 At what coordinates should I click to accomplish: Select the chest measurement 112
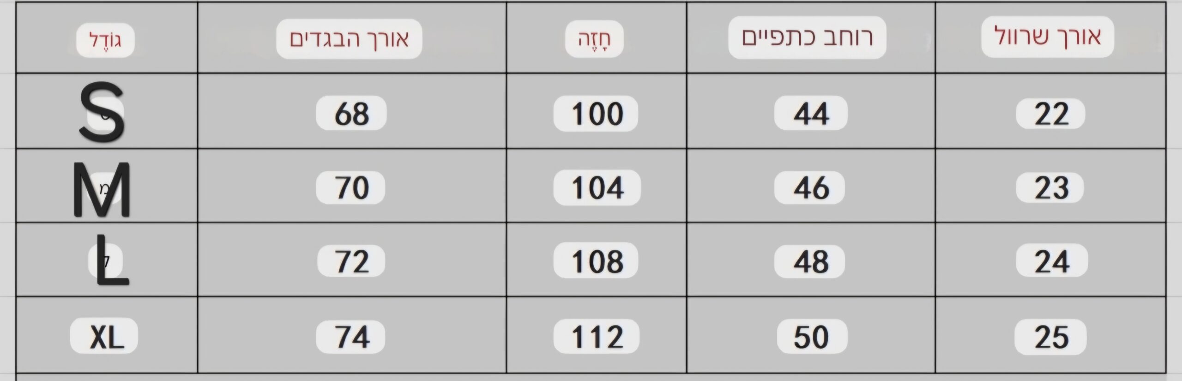(x=597, y=336)
